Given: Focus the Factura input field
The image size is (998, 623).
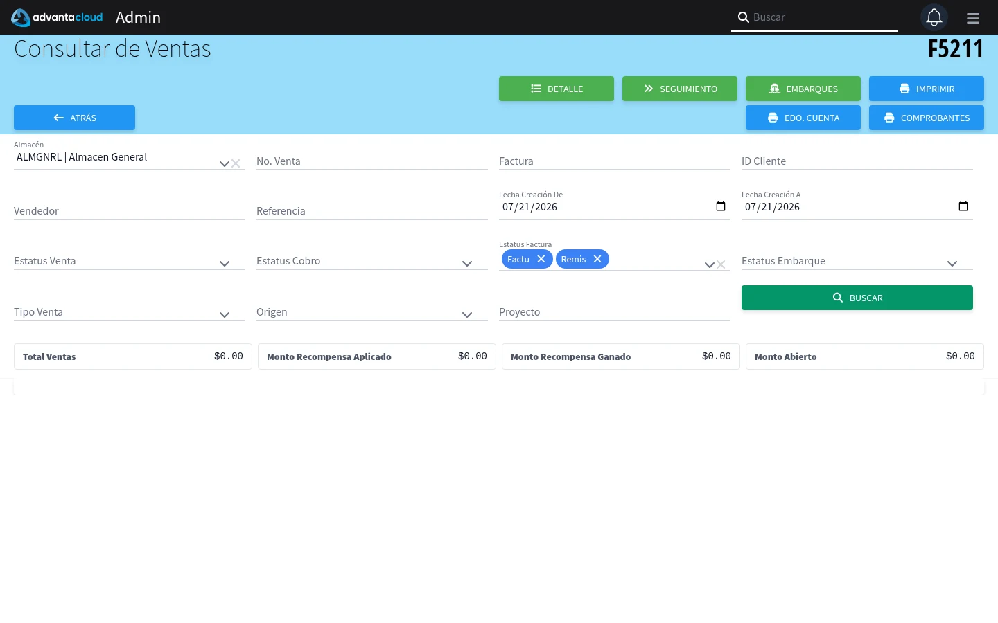Looking at the screenshot, I should click(x=615, y=161).
